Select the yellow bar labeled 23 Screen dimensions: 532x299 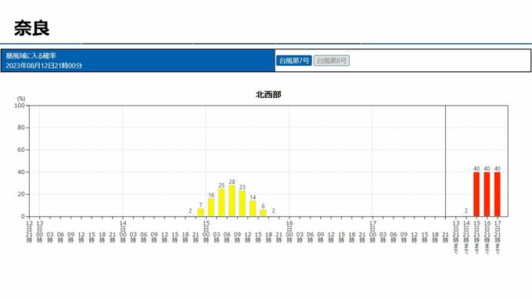243,204
